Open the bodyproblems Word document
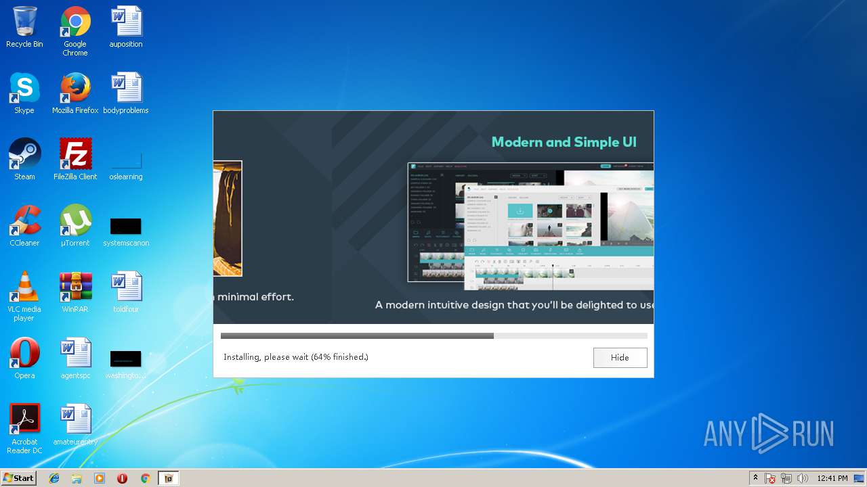 [126, 93]
